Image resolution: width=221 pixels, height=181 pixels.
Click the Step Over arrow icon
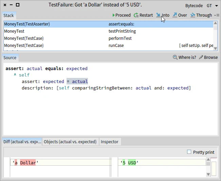coord(175,15)
